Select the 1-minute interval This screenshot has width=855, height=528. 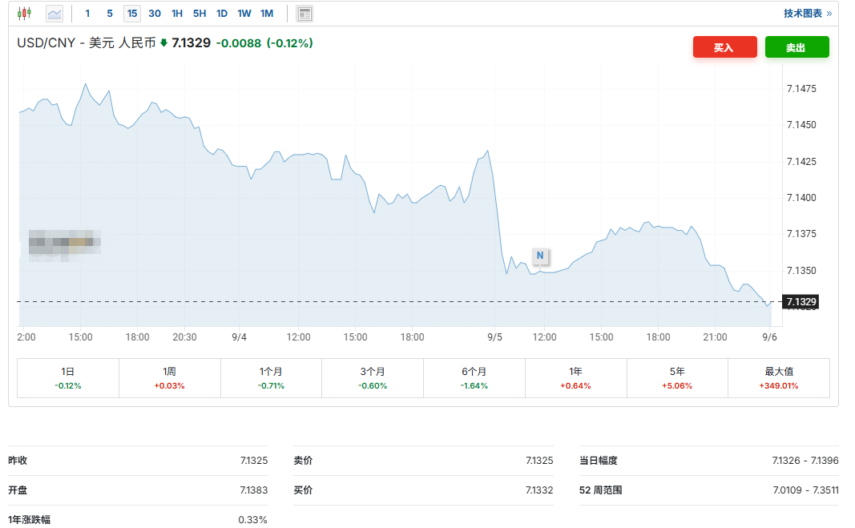coord(87,14)
